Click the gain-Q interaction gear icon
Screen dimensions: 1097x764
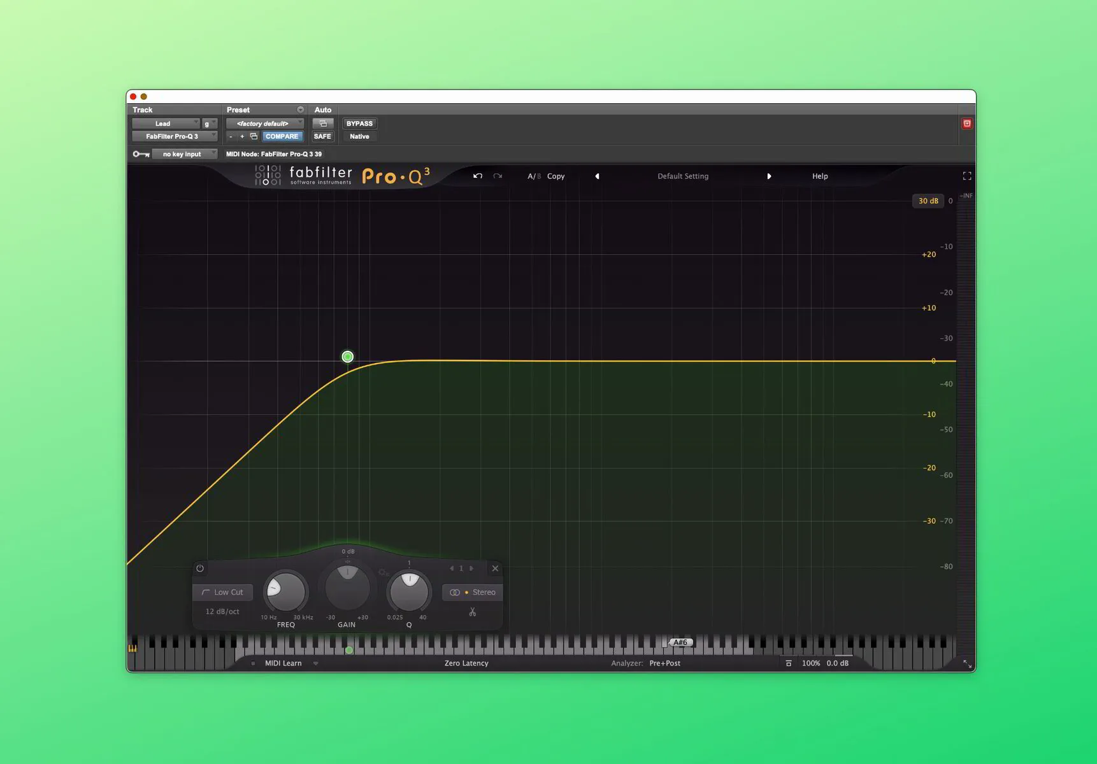click(x=383, y=572)
